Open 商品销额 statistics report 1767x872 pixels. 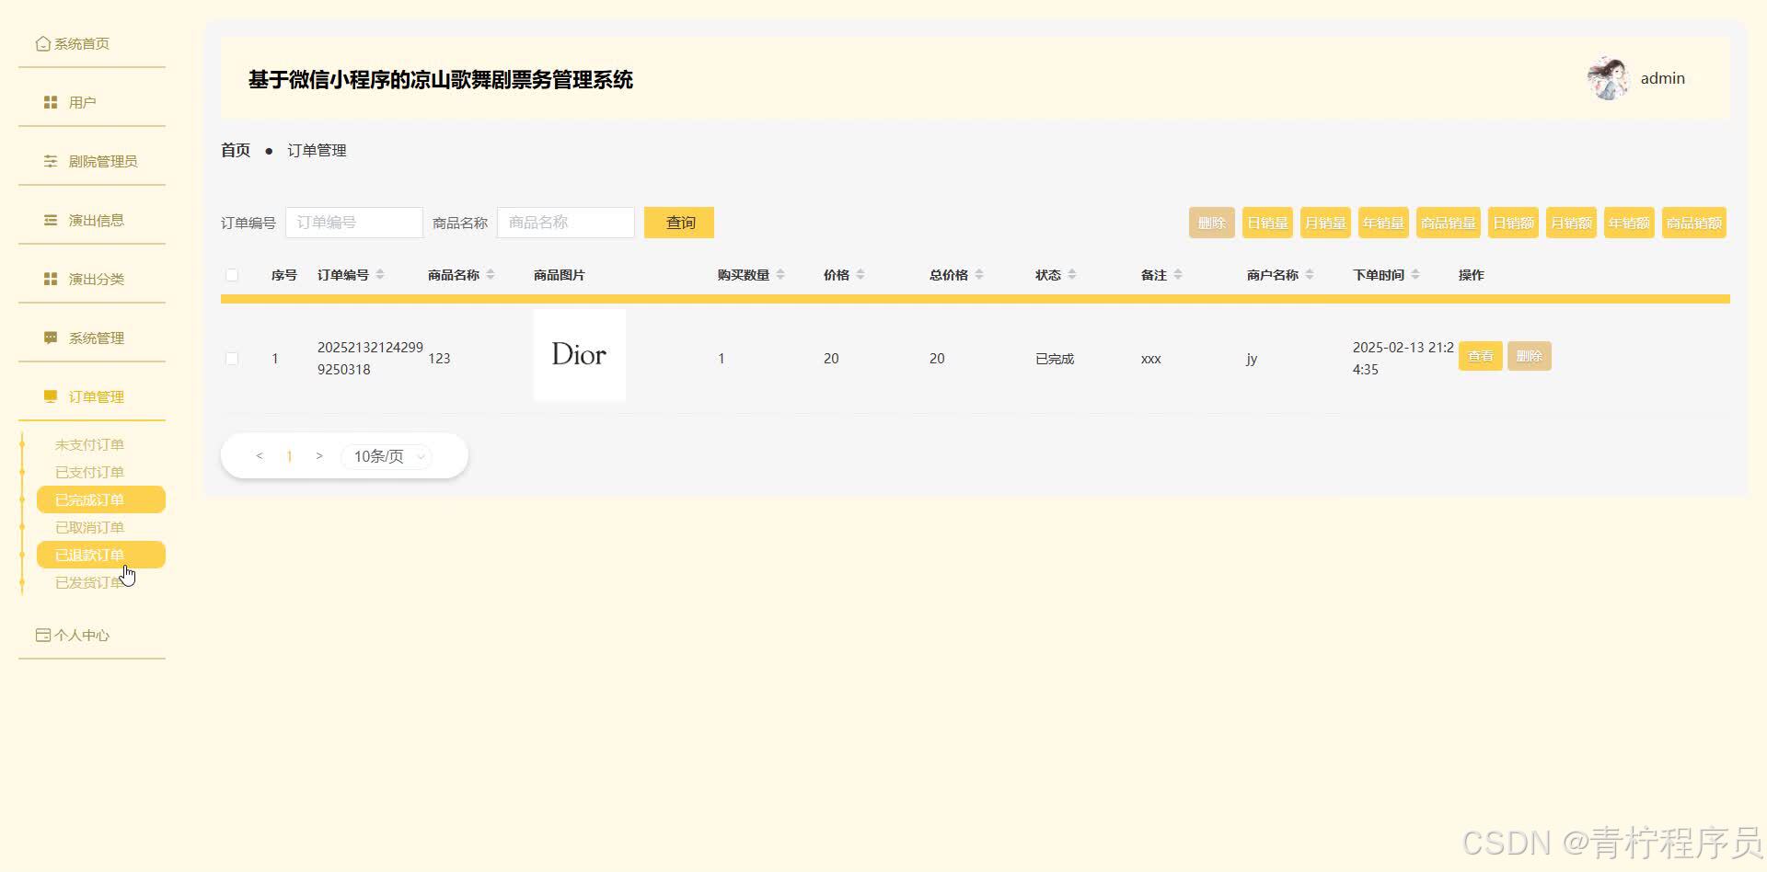coord(1693,222)
